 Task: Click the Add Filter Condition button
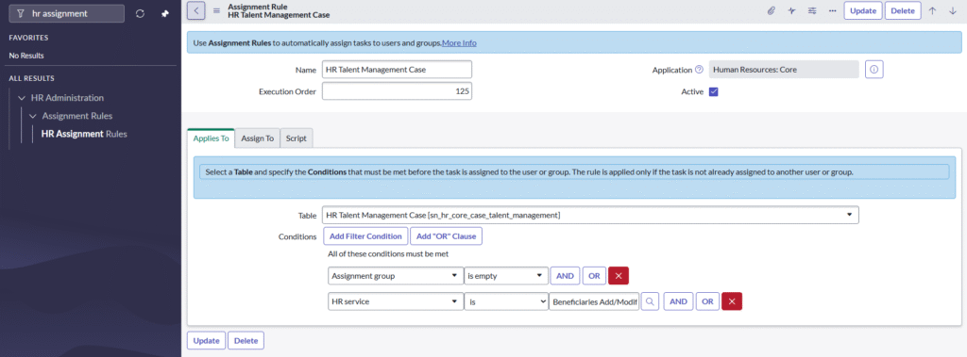click(365, 236)
